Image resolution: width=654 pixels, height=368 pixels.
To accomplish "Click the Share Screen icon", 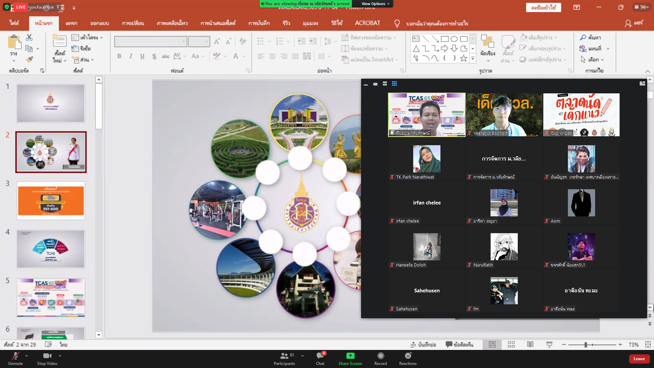I will (x=350, y=356).
